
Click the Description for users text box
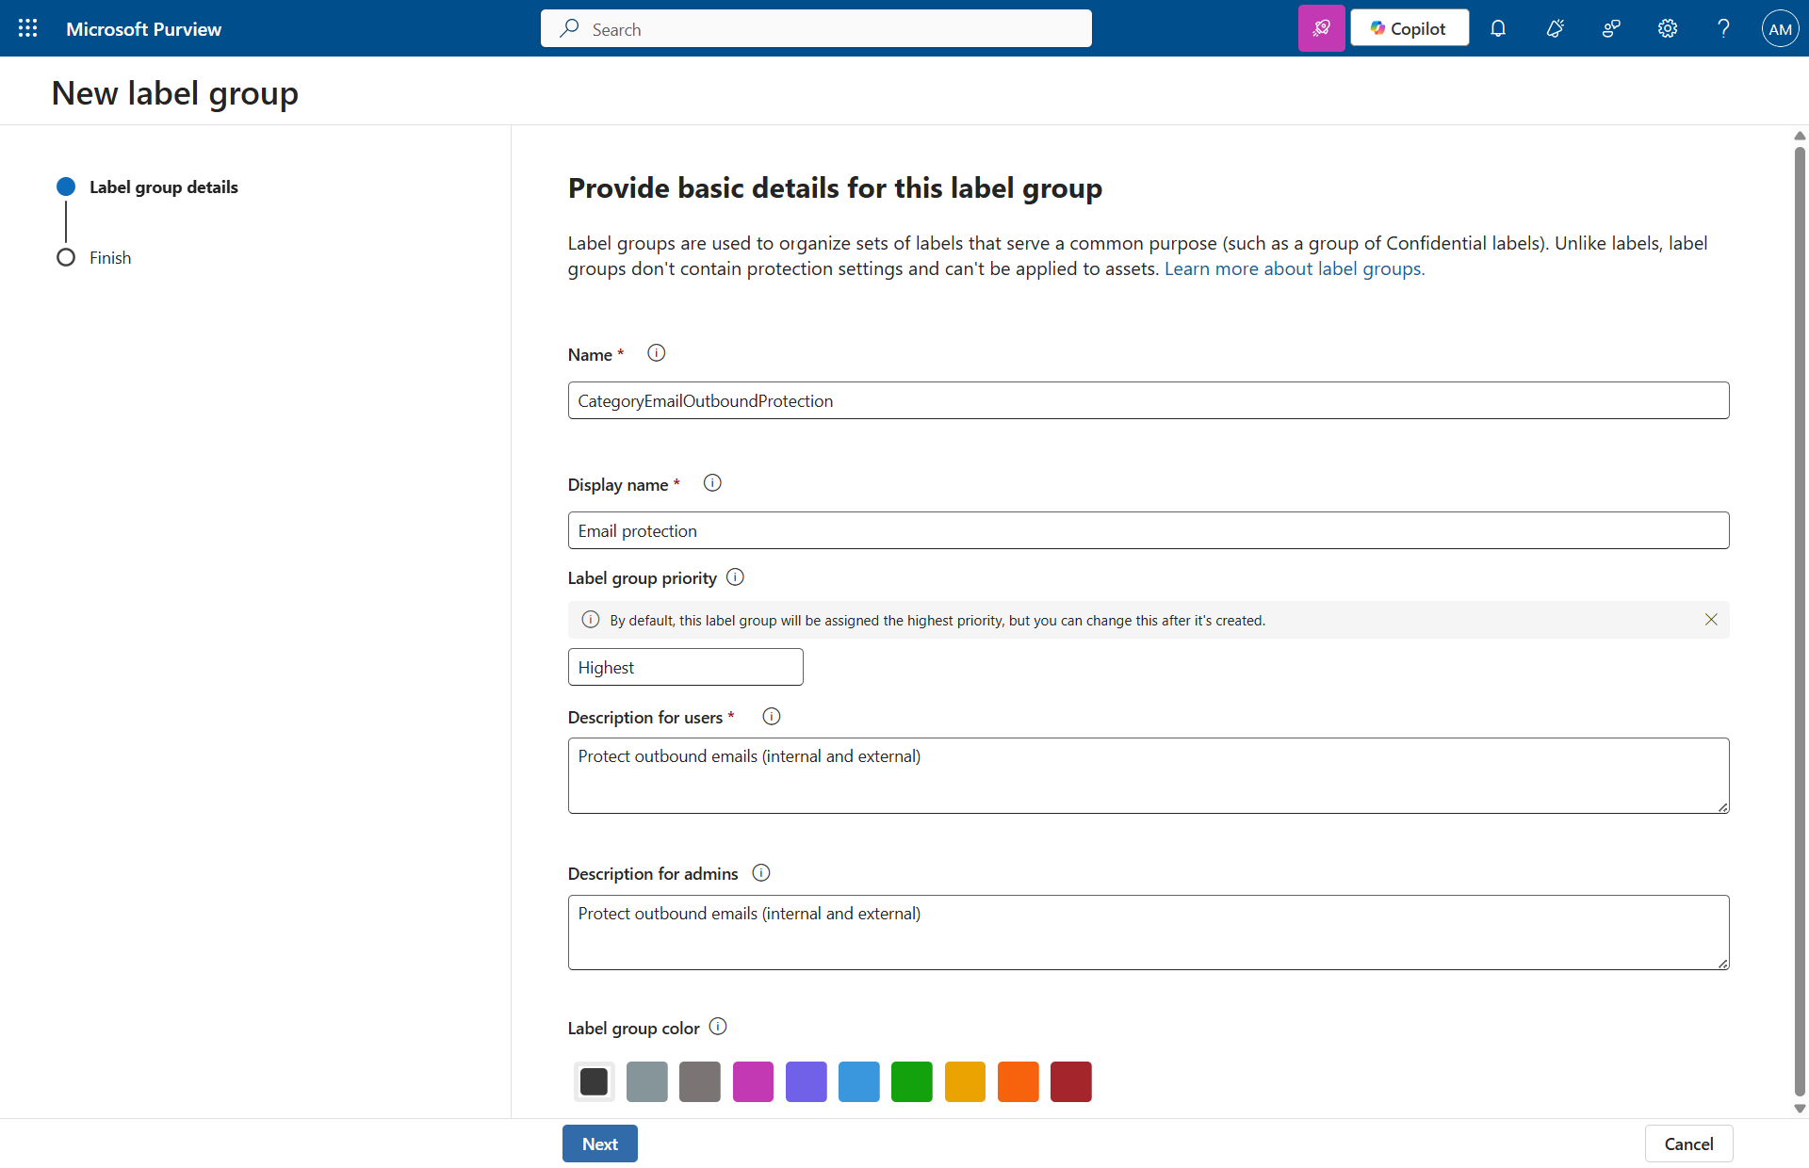[x=1148, y=775]
